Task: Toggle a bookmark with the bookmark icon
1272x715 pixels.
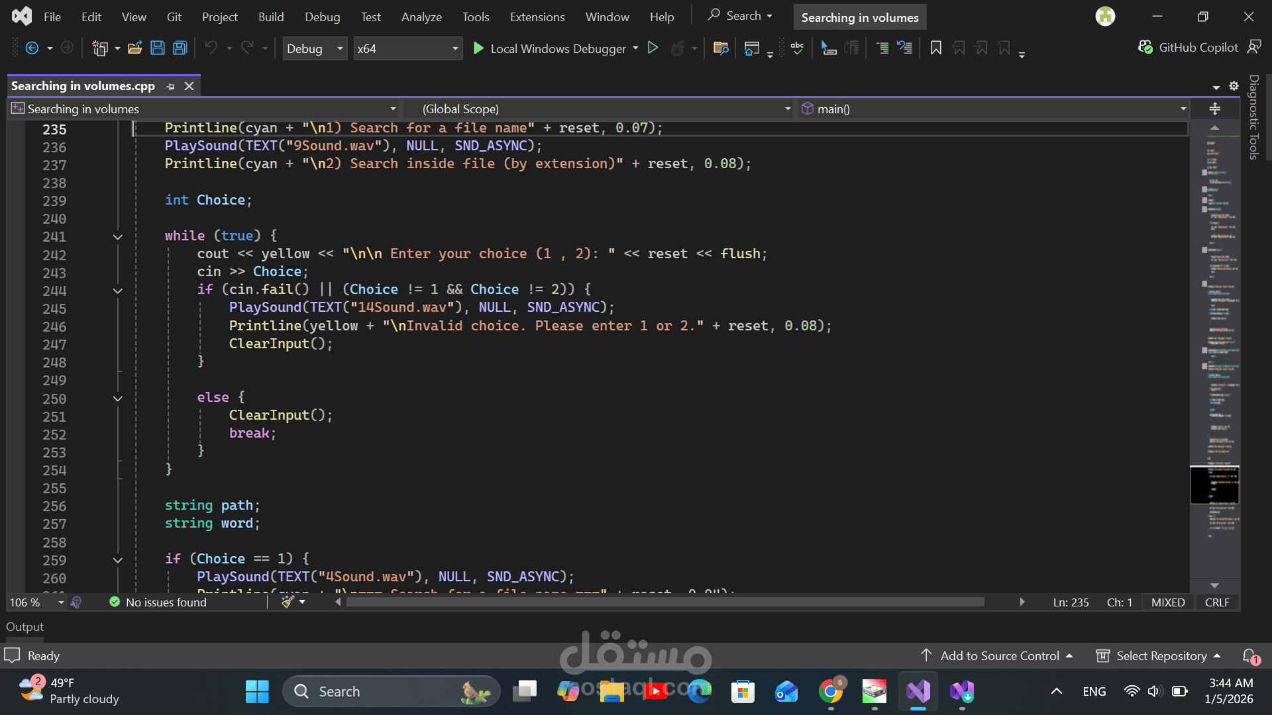Action: click(x=935, y=48)
